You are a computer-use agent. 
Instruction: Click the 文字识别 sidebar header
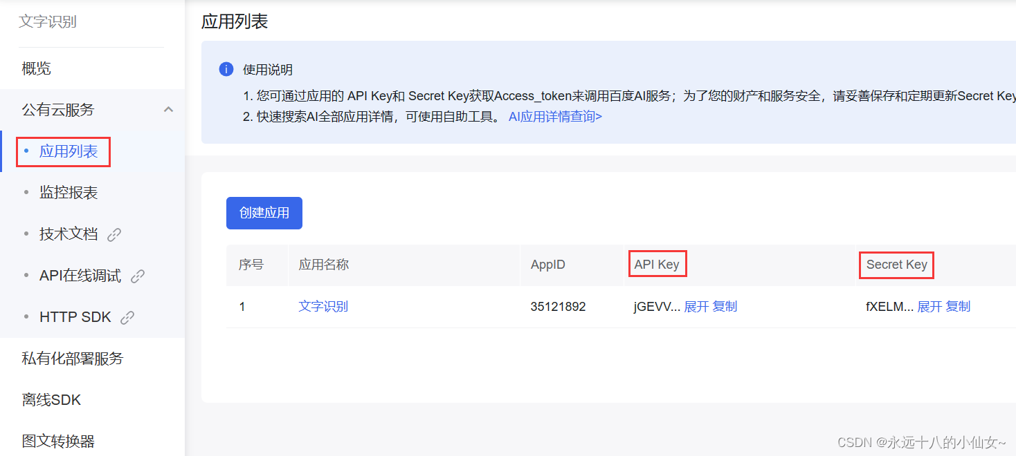tap(48, 21)
